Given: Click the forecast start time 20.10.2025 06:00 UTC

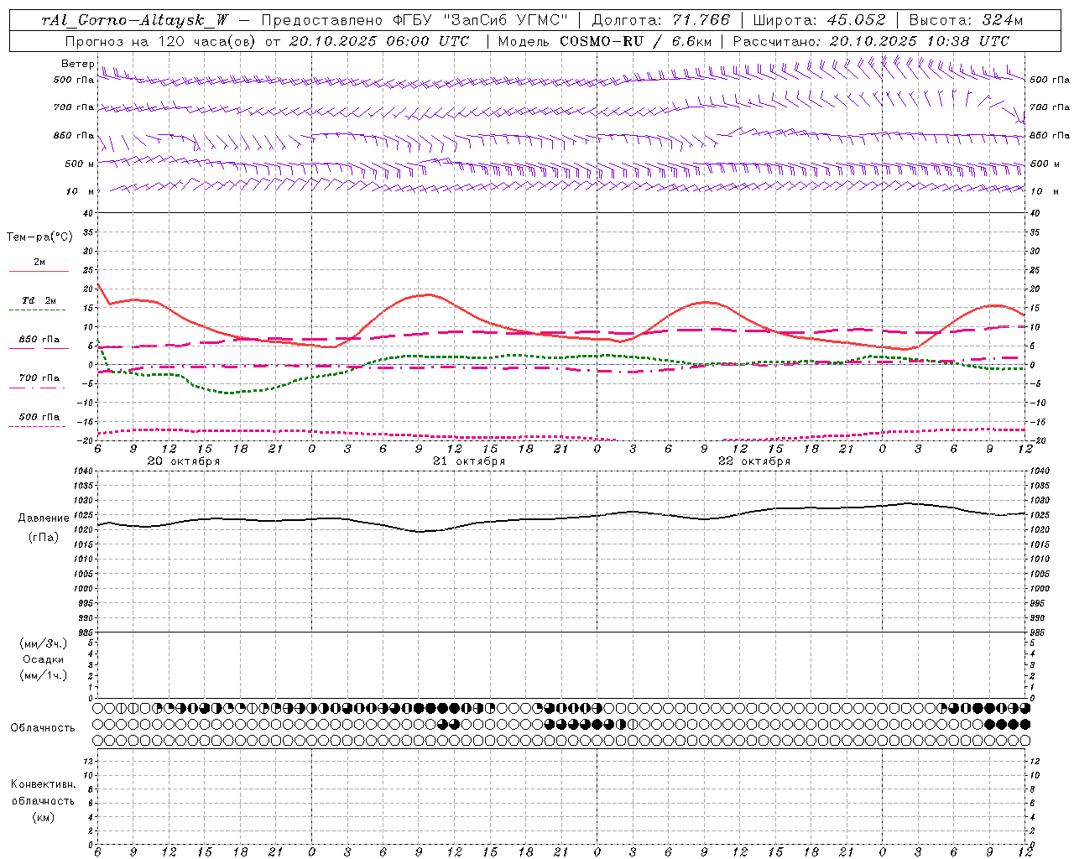Looking at the screenshot, I should (378, 41).
